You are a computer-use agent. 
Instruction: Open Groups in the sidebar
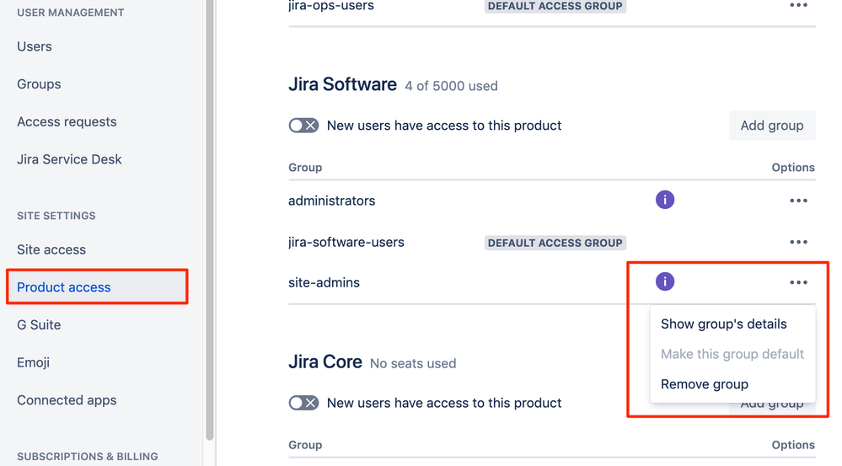tap(39, 84)
